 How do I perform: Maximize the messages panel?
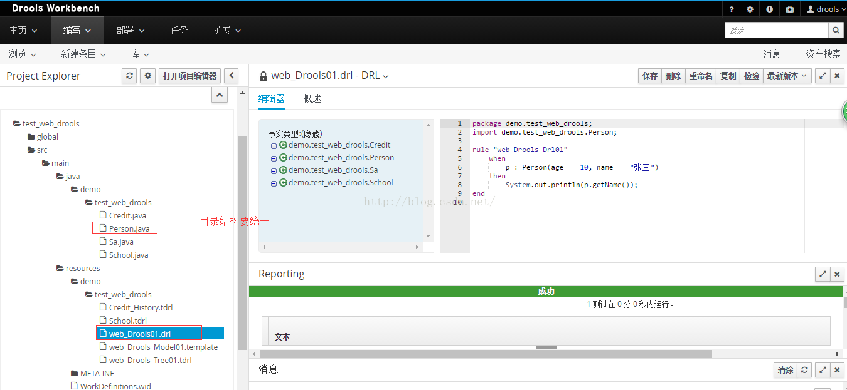(822, 370)
